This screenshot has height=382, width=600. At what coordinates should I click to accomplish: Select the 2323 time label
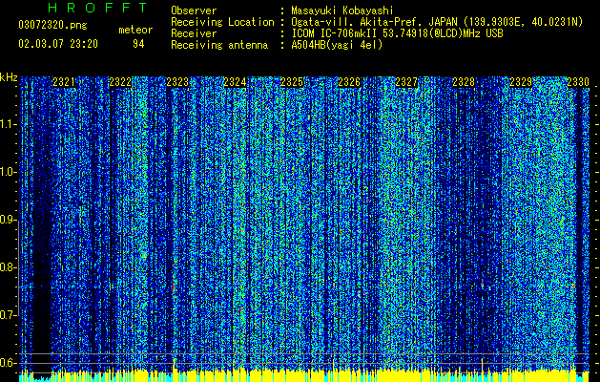click(177, 82)
